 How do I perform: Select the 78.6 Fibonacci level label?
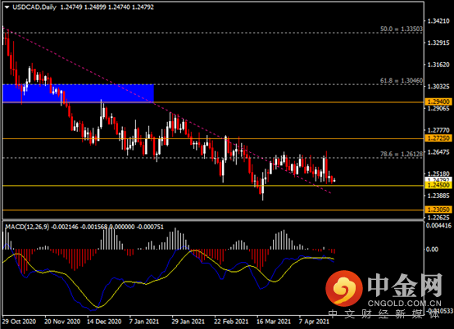pyautogui.click(x=402, y=154)
